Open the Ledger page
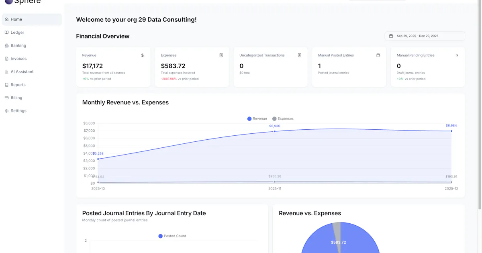The width and height of the screenshot is (482, 253). pyautogui.click(x=32, y=33)
